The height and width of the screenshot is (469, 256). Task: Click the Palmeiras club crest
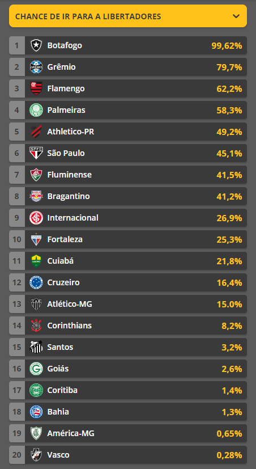(36, 110)
